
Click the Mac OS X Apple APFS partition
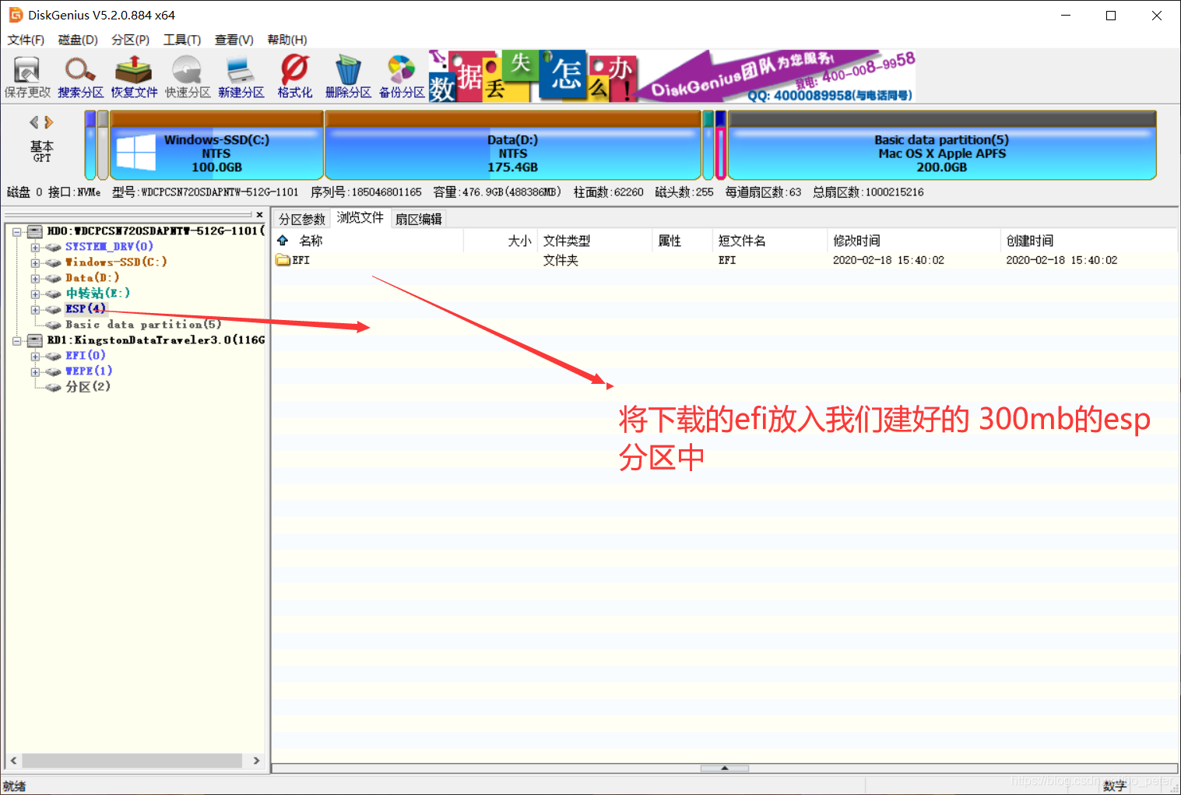tap(941, 148)
